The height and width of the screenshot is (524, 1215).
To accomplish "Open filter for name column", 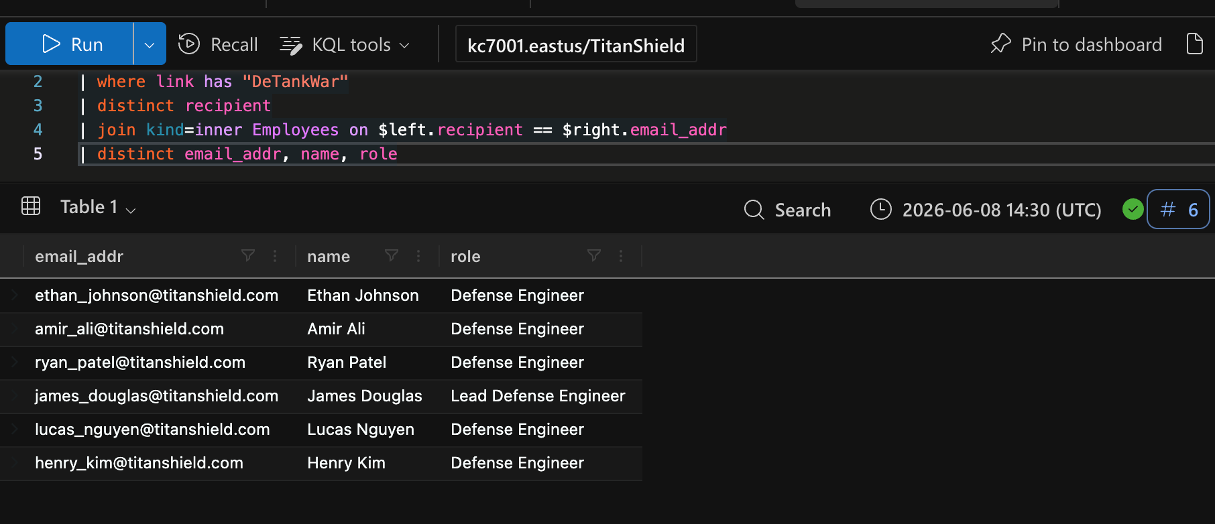I will click(392, 255).
